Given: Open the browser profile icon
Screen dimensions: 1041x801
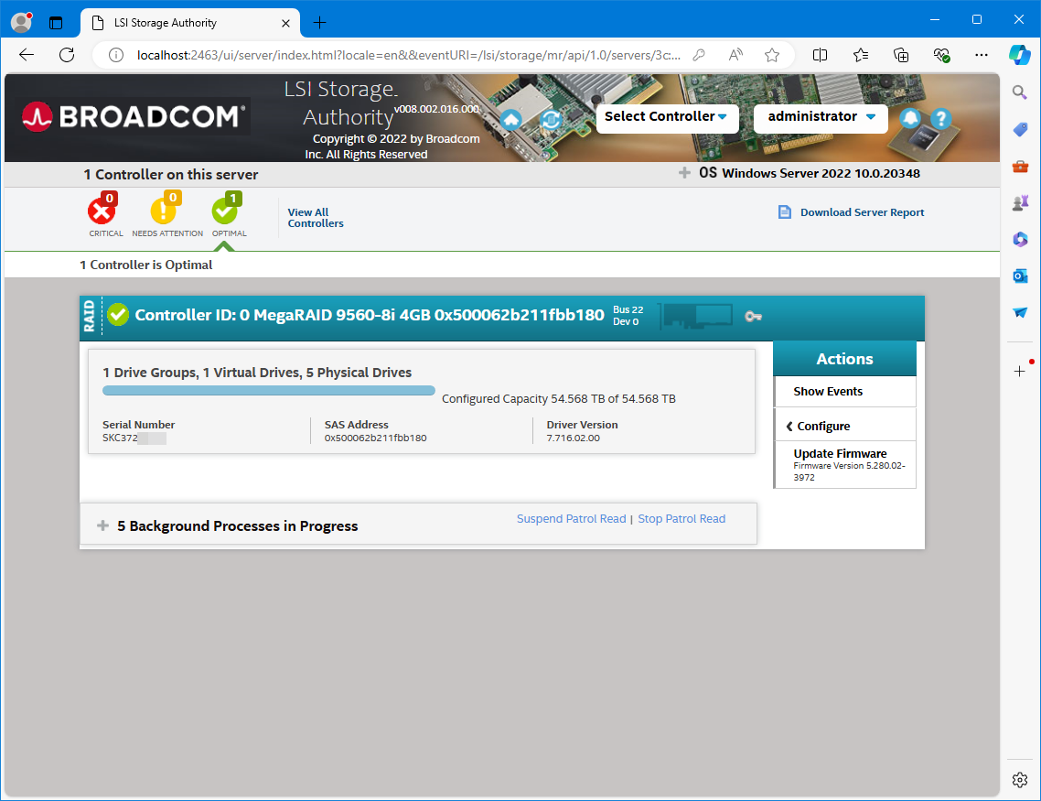Looking at the screenshot, I should (22, 23).
